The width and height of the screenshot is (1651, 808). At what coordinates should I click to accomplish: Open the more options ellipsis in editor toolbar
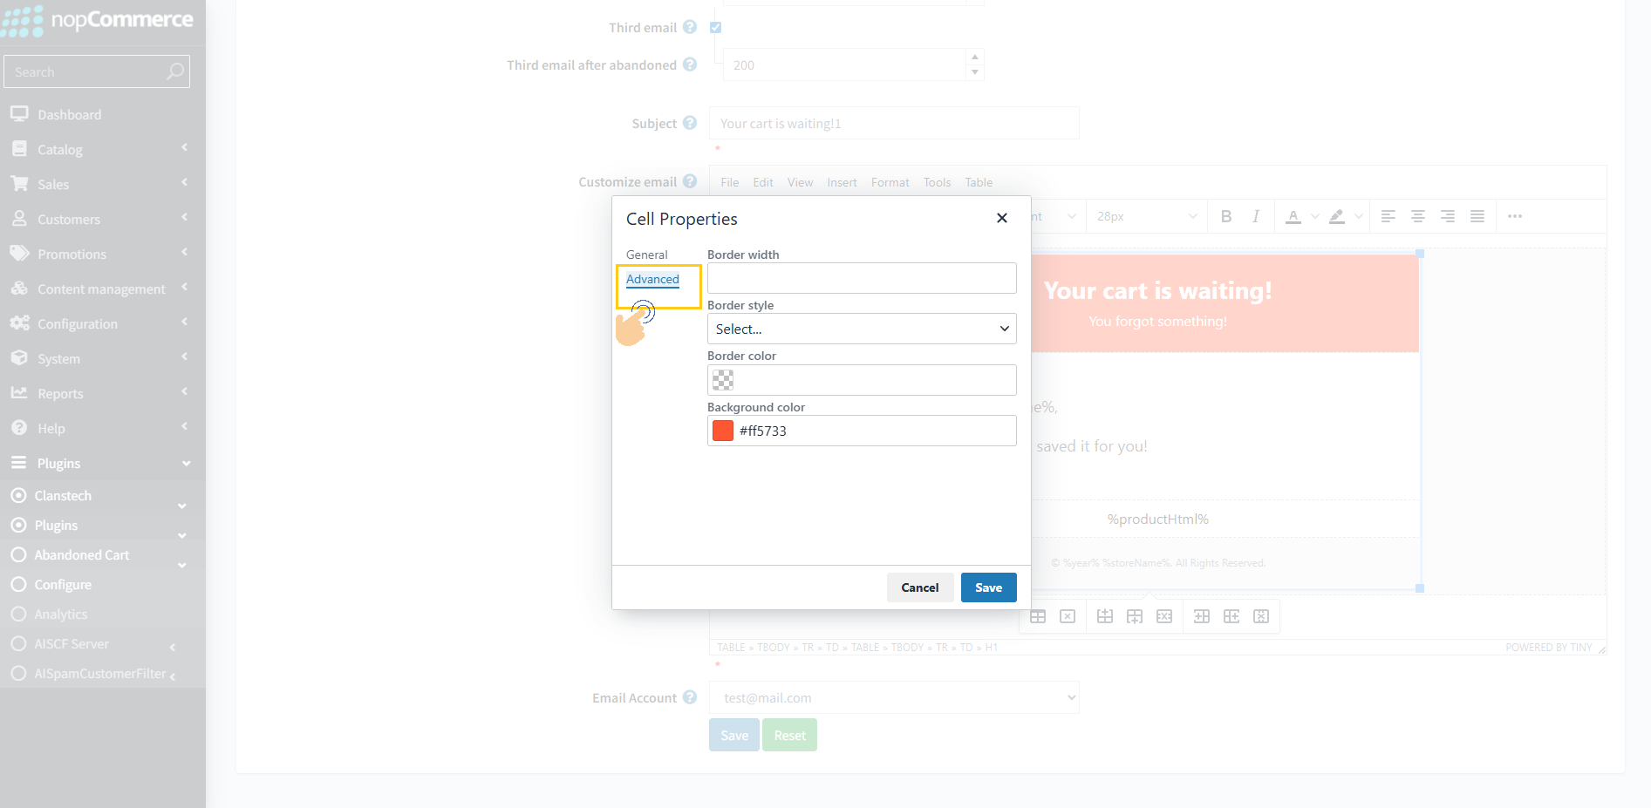1515,216
